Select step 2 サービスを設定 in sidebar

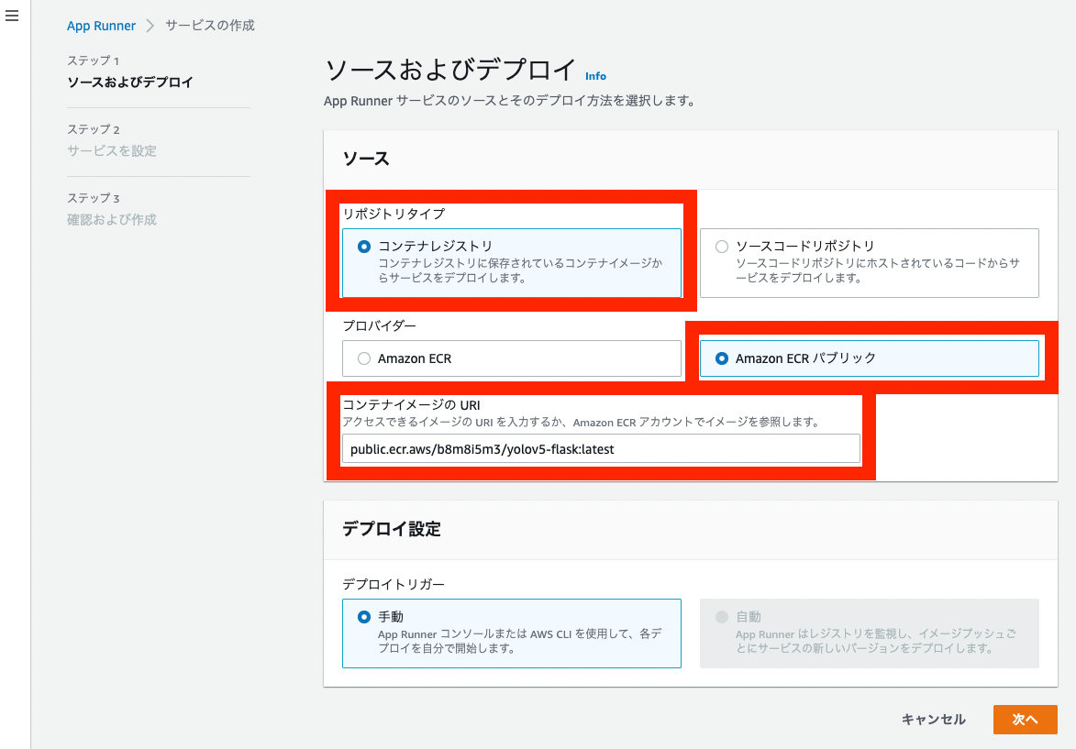coord(112,151)
